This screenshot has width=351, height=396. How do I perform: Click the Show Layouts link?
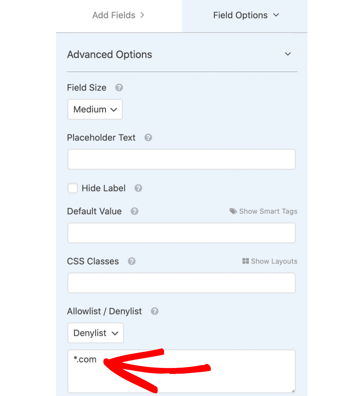(270, 261)
